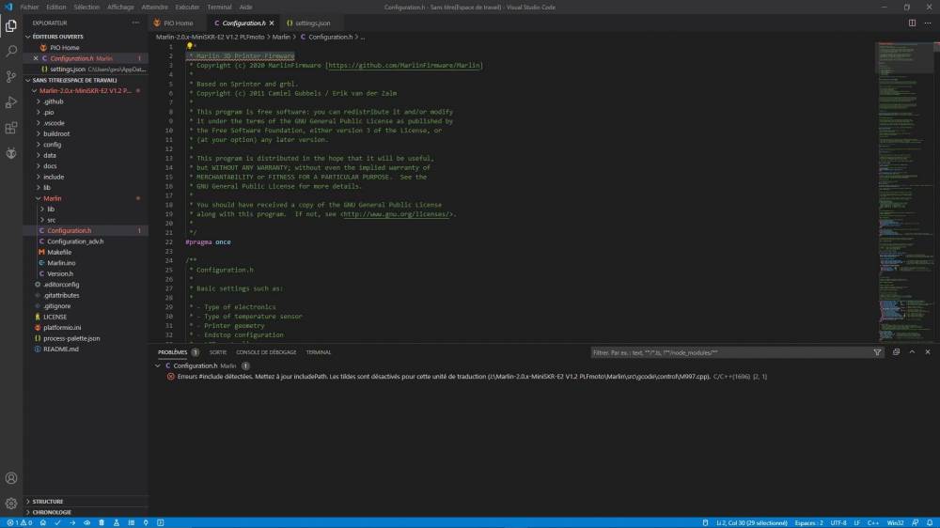Open the gnu.org licenses link in code
The image size is (940, 528).
[x=396, y=214]
